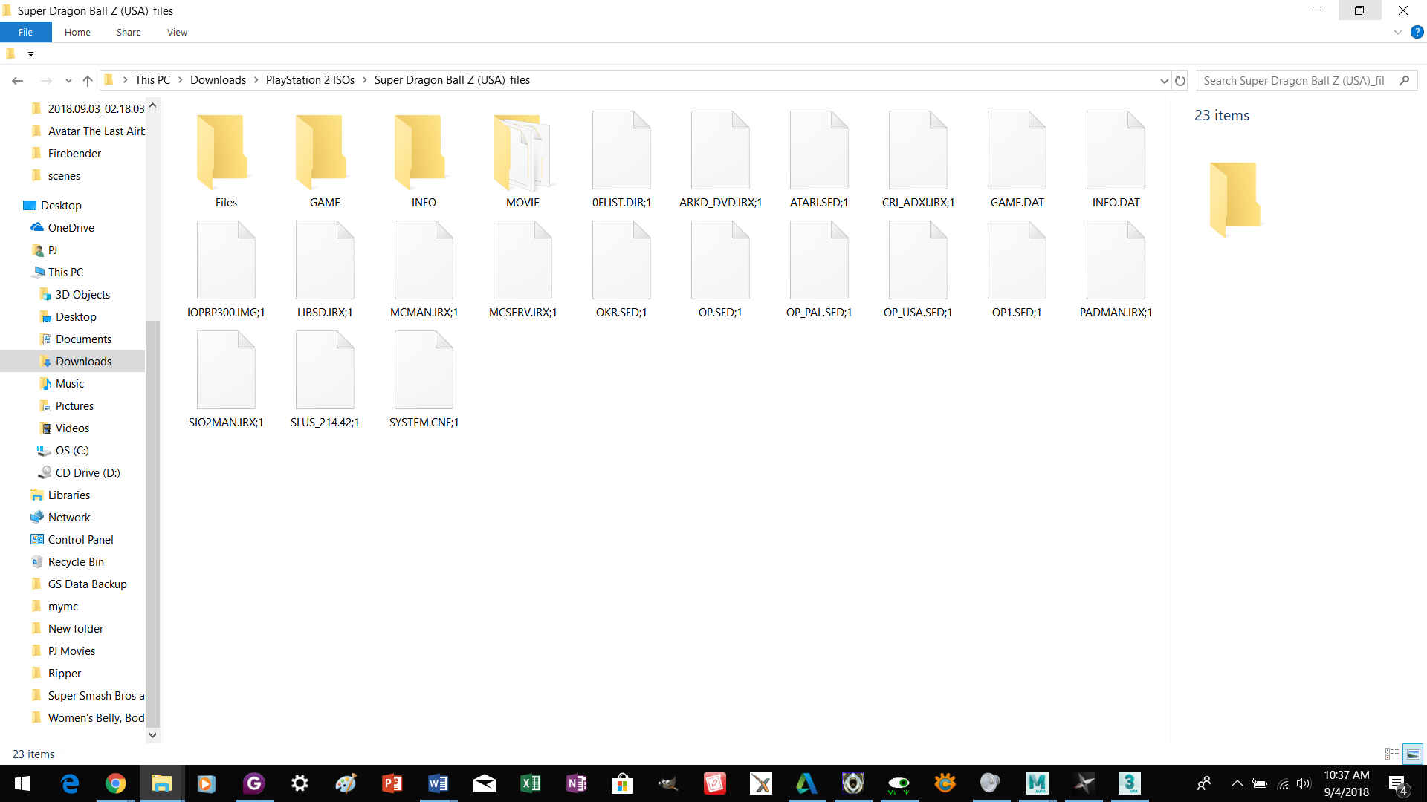Viewport: 1427px width, 802px height.
Task: Open the Share ribbon tab
Action: tap(129, 32)
